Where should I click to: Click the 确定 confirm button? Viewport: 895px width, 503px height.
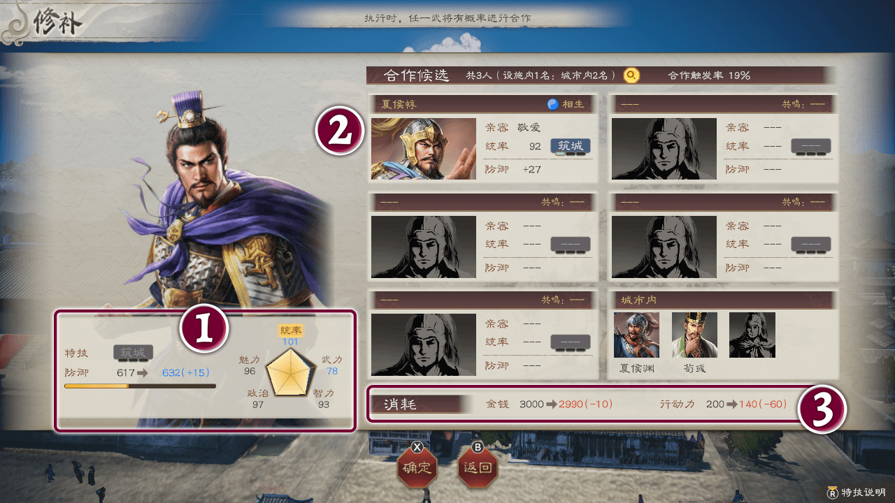point(417,467)
